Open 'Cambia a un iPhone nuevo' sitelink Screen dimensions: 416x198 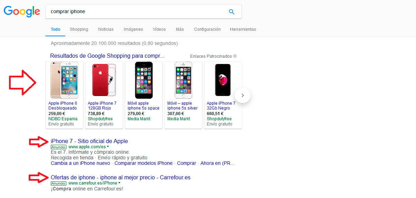80,163
